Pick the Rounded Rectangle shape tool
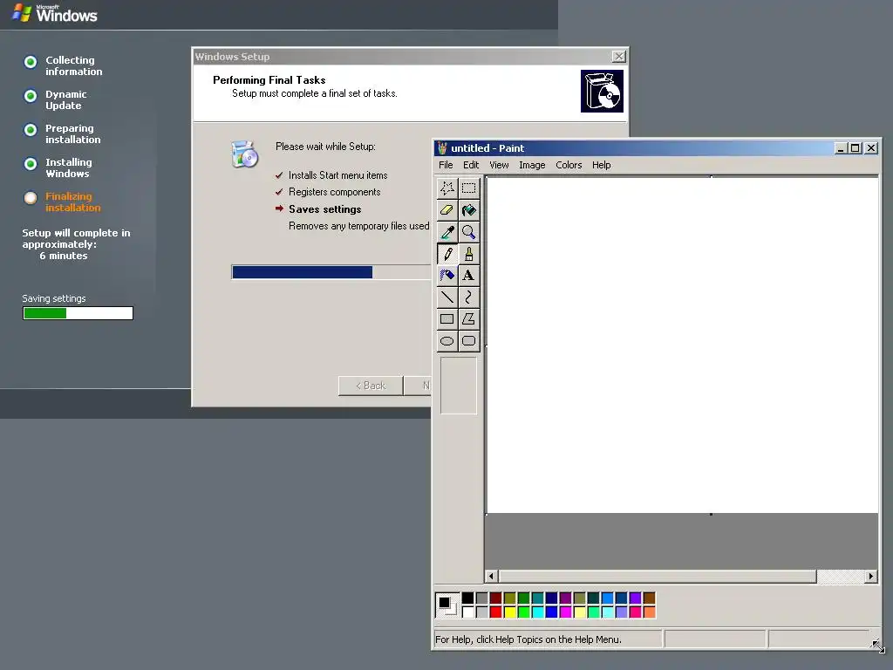893x670 pixels. 468,341
